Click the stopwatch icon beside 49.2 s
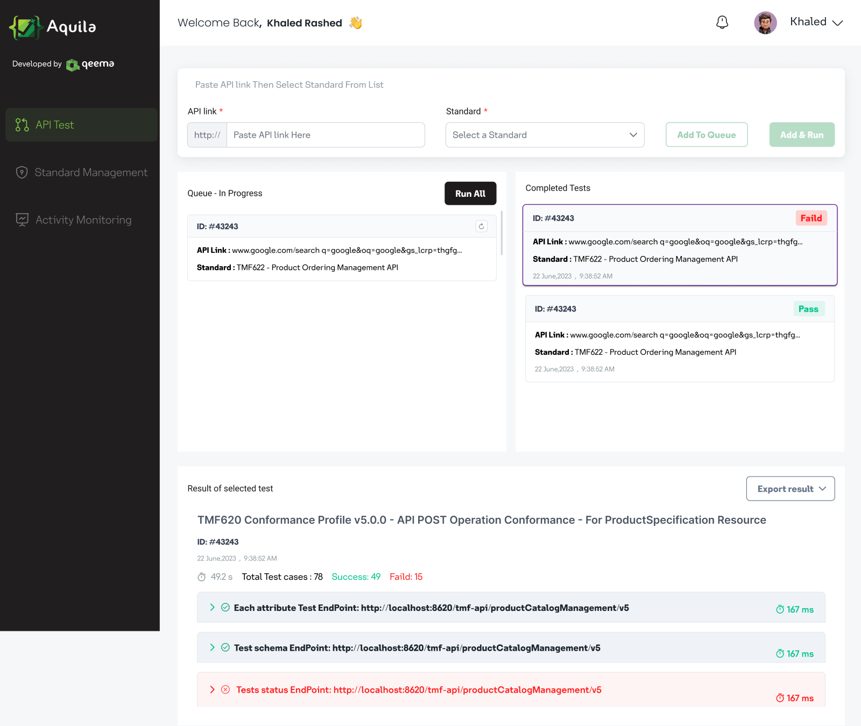This screenshot has width=861, height=726. (x=202, y=577)
